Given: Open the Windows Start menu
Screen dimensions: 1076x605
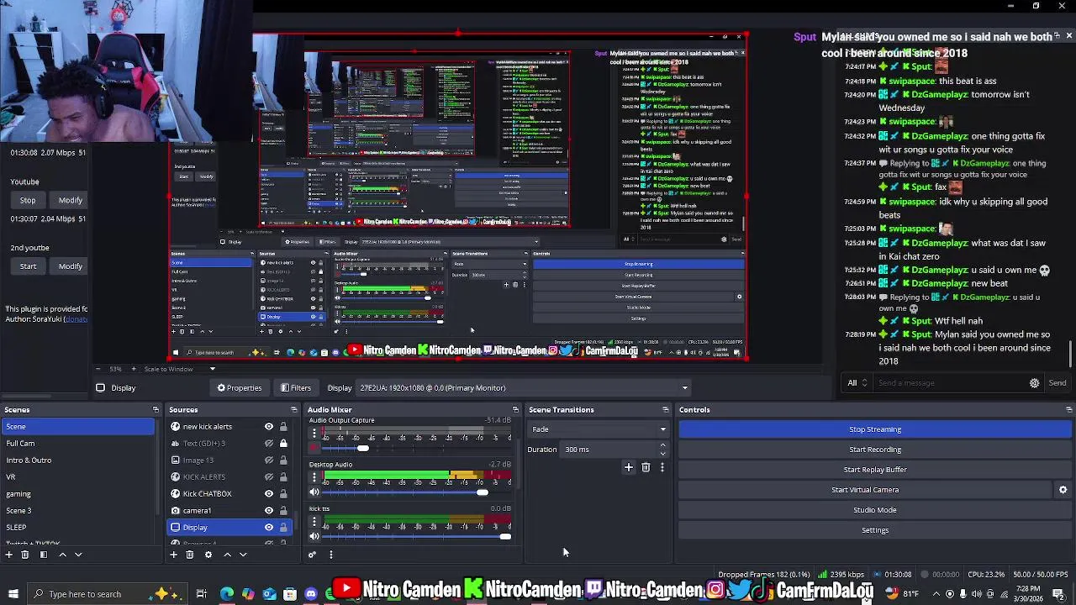Looking at the screenshot, I should [x=13, y=594].
